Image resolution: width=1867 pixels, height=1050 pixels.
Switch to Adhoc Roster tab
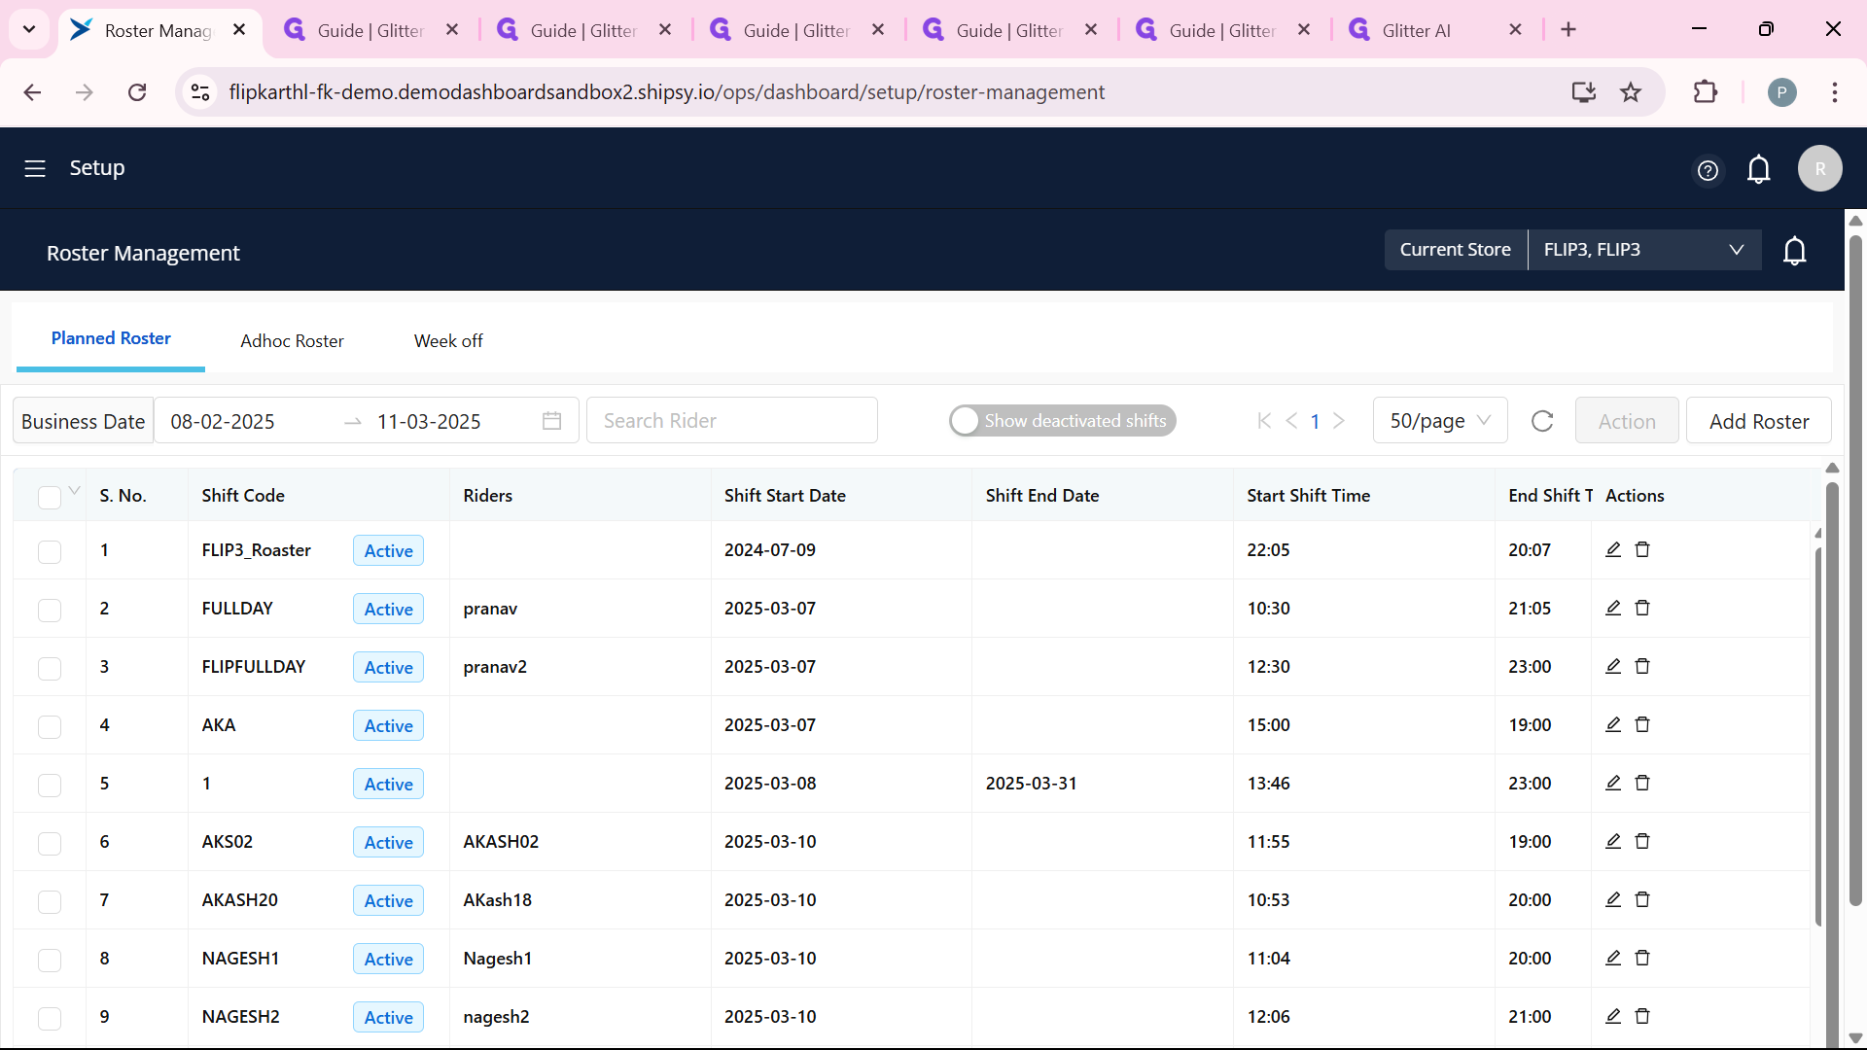[x=292, y=341]
